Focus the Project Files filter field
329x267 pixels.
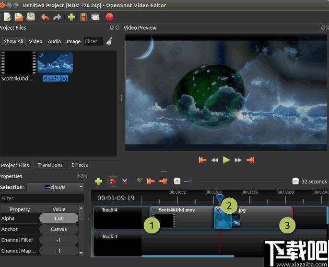pyautogui.click(x=94, y=41)
